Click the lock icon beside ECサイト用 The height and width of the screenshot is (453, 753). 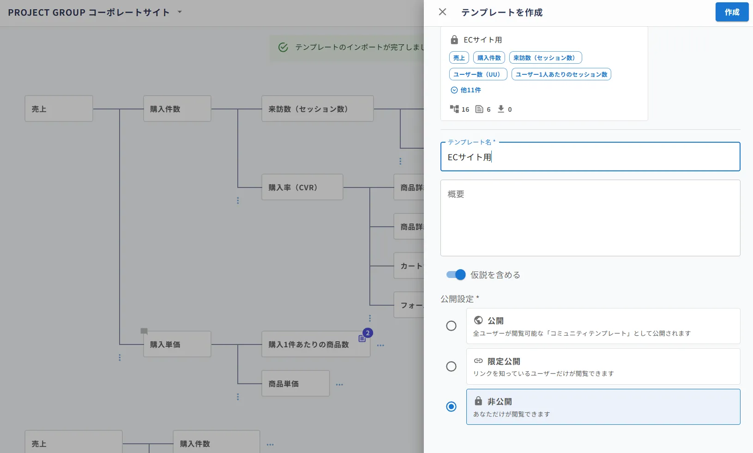tap(454, 40)
